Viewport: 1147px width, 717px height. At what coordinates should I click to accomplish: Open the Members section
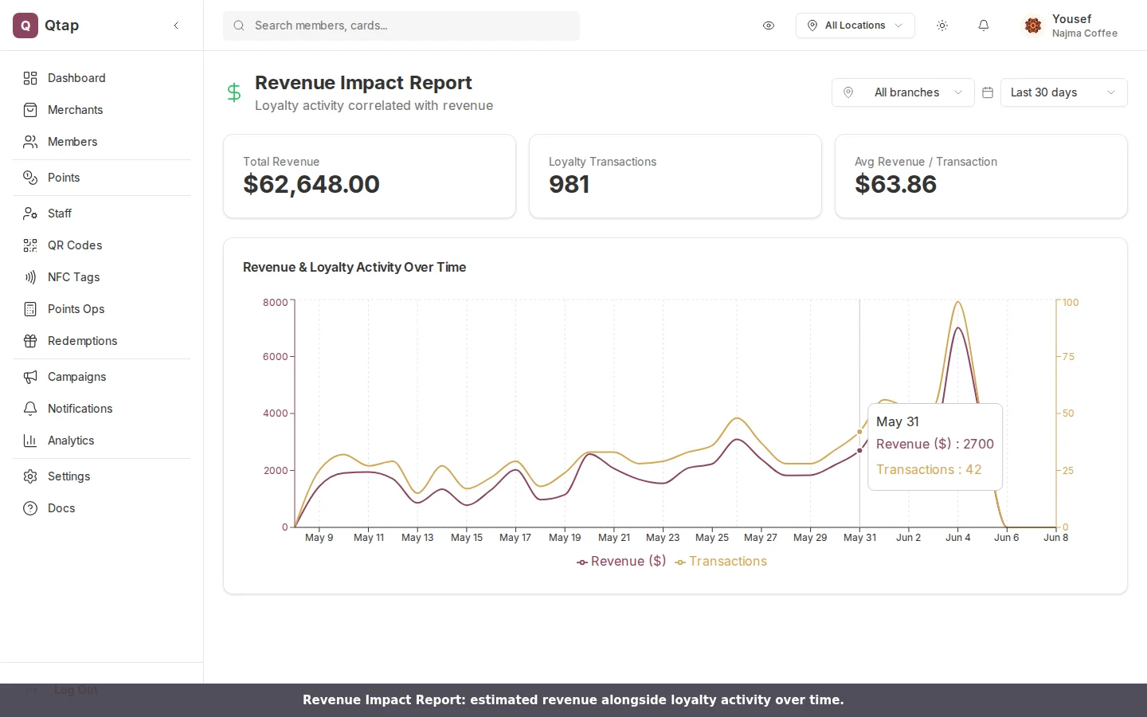[102, 142]
